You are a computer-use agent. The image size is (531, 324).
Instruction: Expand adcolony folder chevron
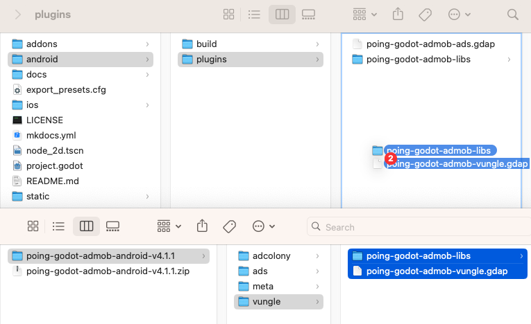[317, 256]
